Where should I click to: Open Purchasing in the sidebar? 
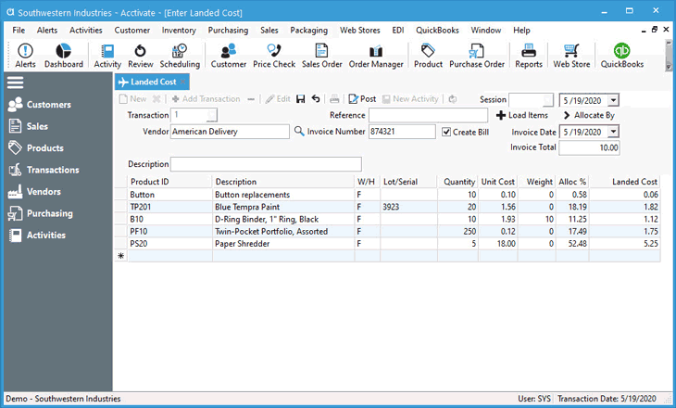point(41,213)
